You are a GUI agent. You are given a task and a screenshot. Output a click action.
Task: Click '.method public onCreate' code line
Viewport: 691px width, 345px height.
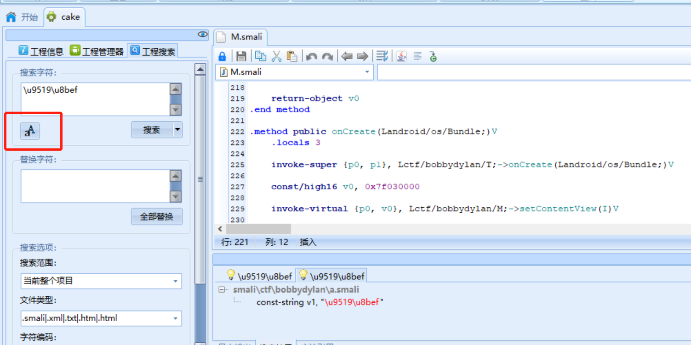click(x=373, y=131)
